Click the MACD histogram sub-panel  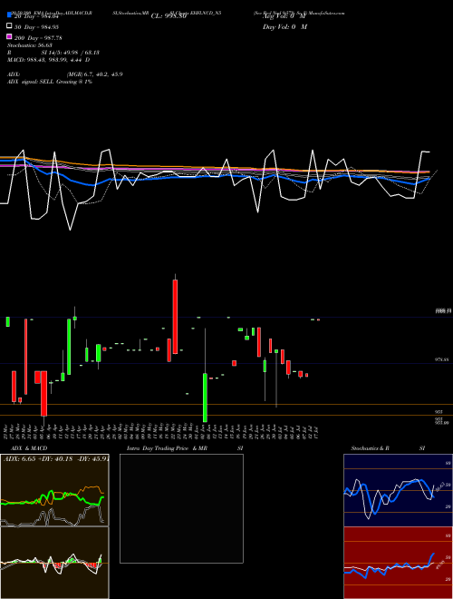(x=54, y=563)
